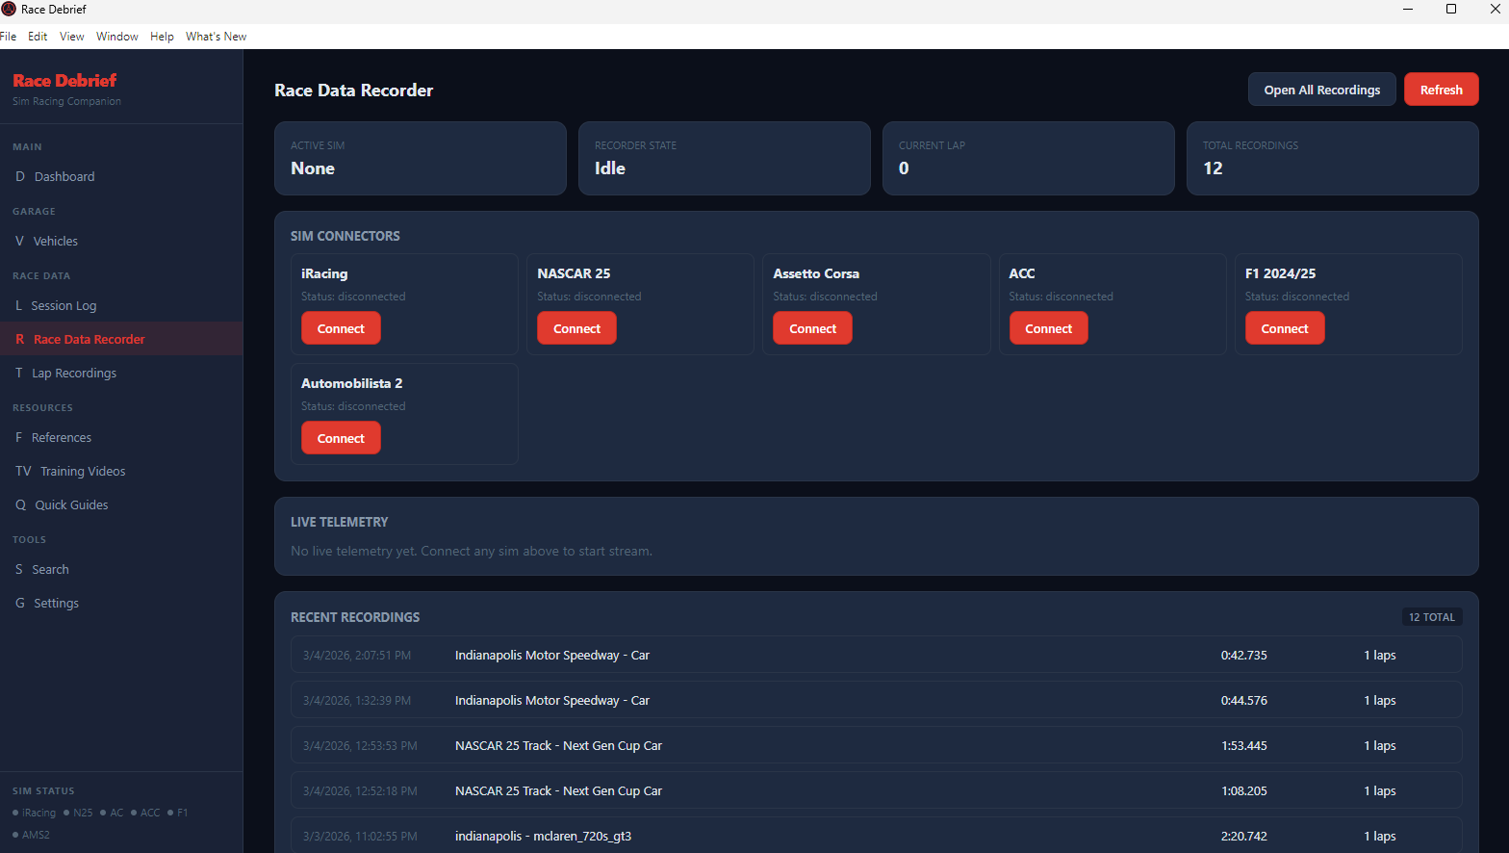
Task: Click the 12 TOTAL recordings badge
Action: [1432, 617]
